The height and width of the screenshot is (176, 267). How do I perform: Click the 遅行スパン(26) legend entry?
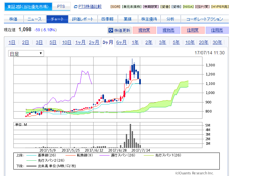pos(117,155)
